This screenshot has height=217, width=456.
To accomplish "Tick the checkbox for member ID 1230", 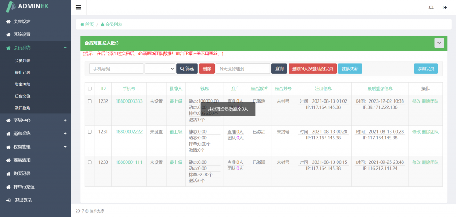I will [x=90, y=162].
